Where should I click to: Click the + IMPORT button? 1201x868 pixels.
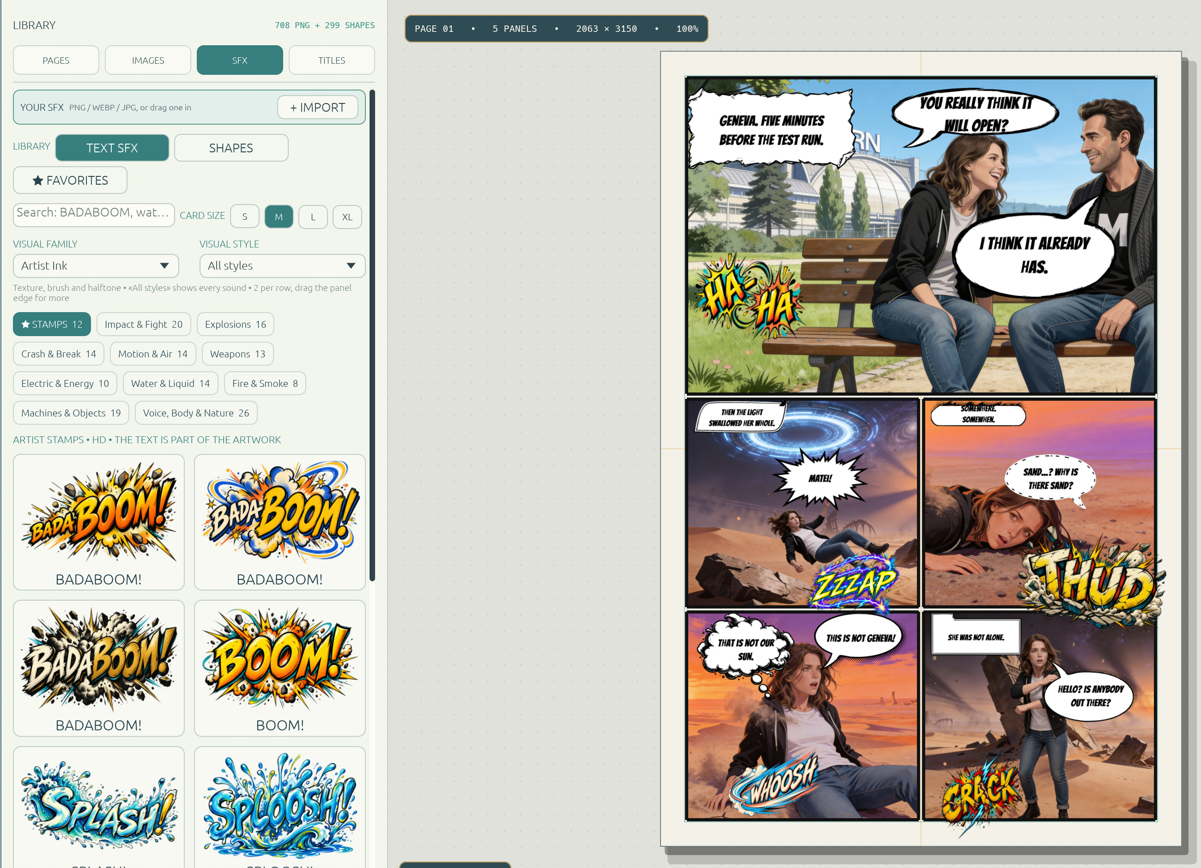click(318, 108)
